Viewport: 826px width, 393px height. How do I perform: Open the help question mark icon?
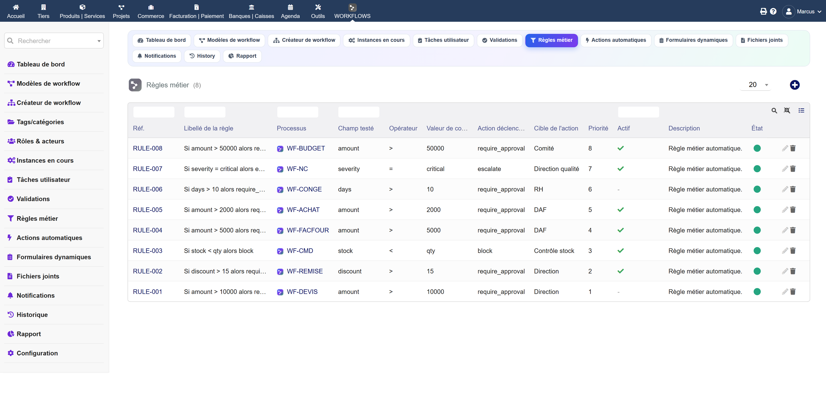(773, 11)
